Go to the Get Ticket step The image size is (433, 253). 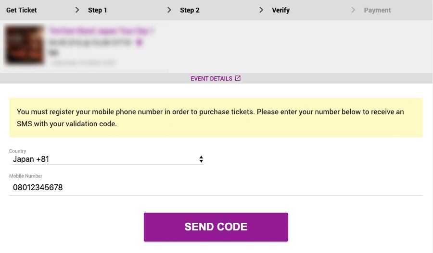pyautogui.click(x=21, y=10)
